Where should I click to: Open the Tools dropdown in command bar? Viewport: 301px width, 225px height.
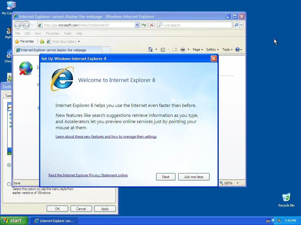point(227,50)
